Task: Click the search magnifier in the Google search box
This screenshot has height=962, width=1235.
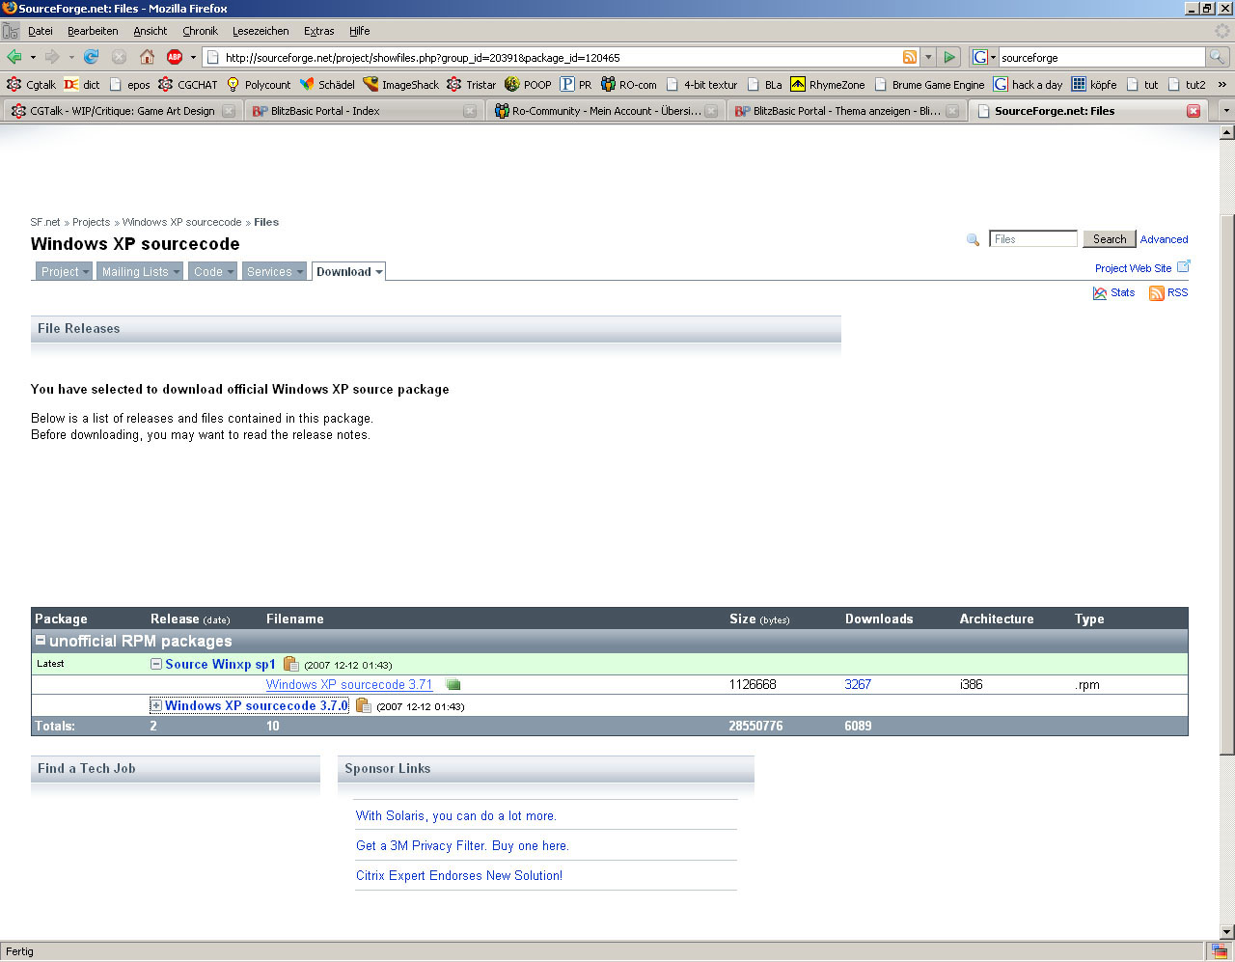Action: [x=1218, y=57]
